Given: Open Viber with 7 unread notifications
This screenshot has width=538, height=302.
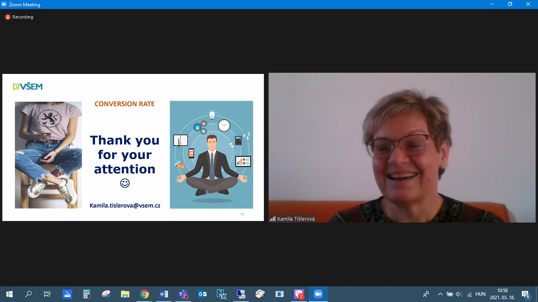Looking at the screenshot, I should point(299,294).
